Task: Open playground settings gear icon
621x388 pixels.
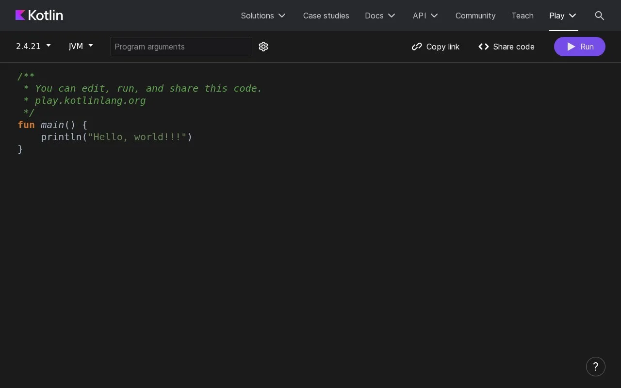Action: [263, 47]
